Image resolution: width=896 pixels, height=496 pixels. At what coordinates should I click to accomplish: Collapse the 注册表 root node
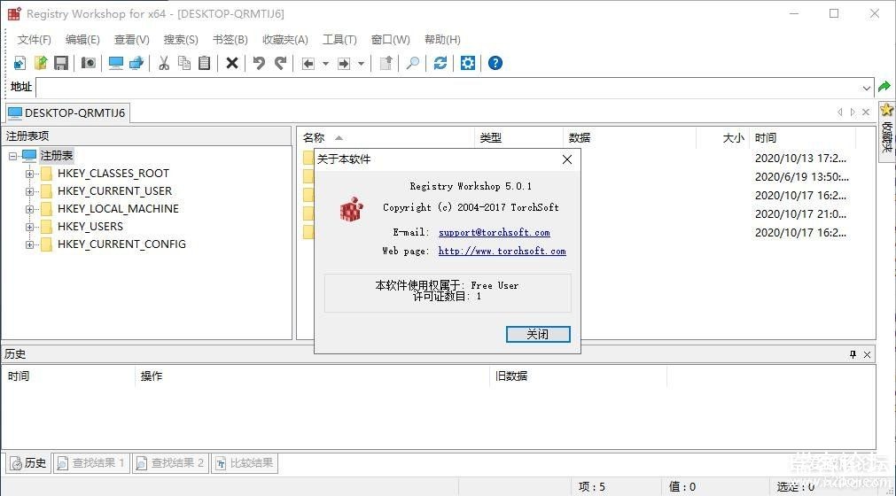(12, 156)
